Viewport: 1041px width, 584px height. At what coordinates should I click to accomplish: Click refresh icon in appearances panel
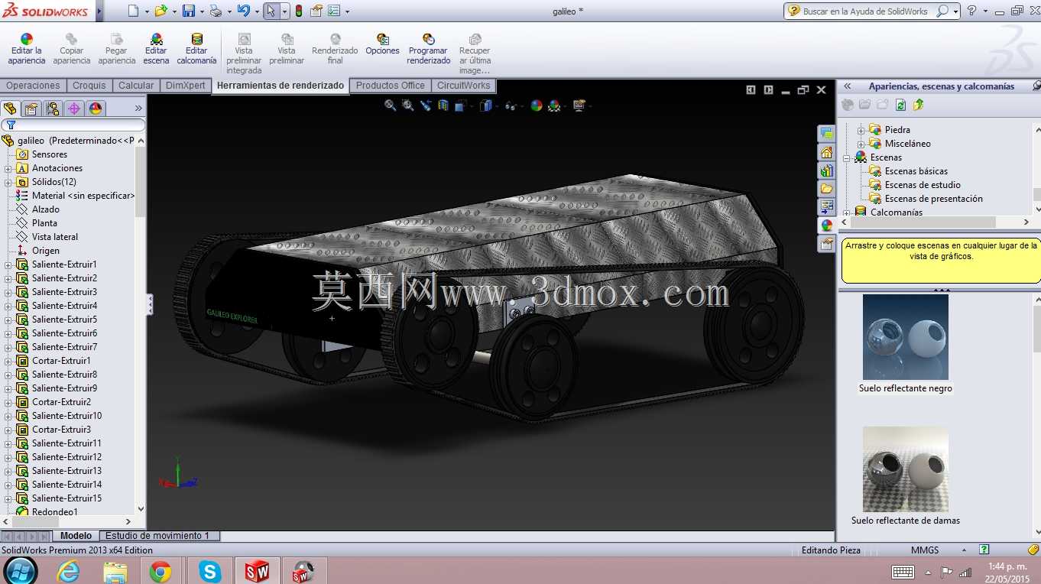point(900,105)
